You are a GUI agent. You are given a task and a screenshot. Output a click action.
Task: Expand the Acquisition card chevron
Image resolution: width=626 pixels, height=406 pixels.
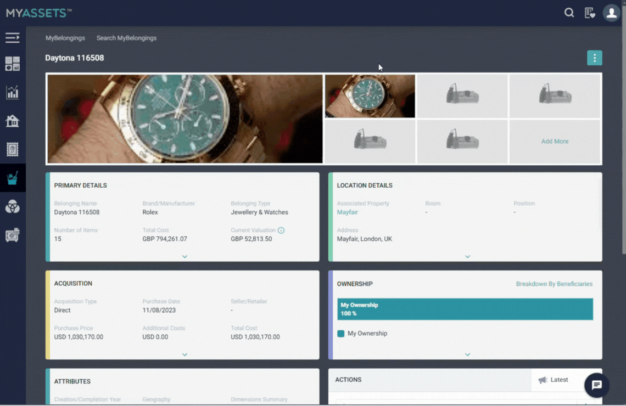click(x=185, y=354)
